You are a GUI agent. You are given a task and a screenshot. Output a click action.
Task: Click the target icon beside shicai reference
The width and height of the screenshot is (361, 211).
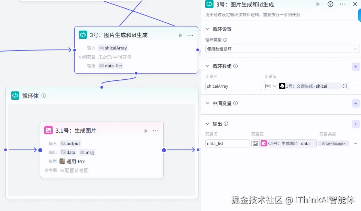pos(344,86)
